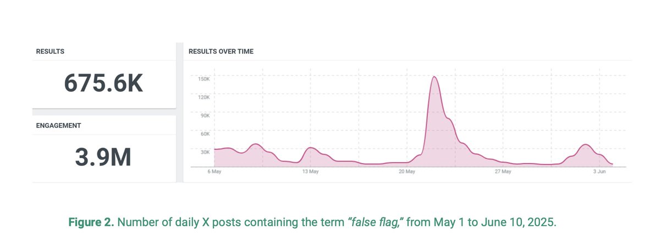
Task: Click the last peak before 3 Jun
Action: tap(585, 144)
